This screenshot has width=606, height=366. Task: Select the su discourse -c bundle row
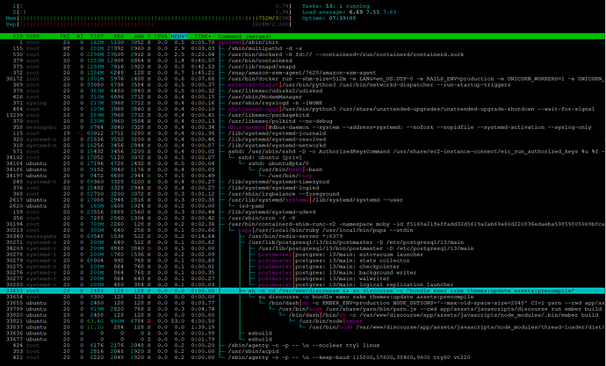pyautogui.click(x=303, y=297)
